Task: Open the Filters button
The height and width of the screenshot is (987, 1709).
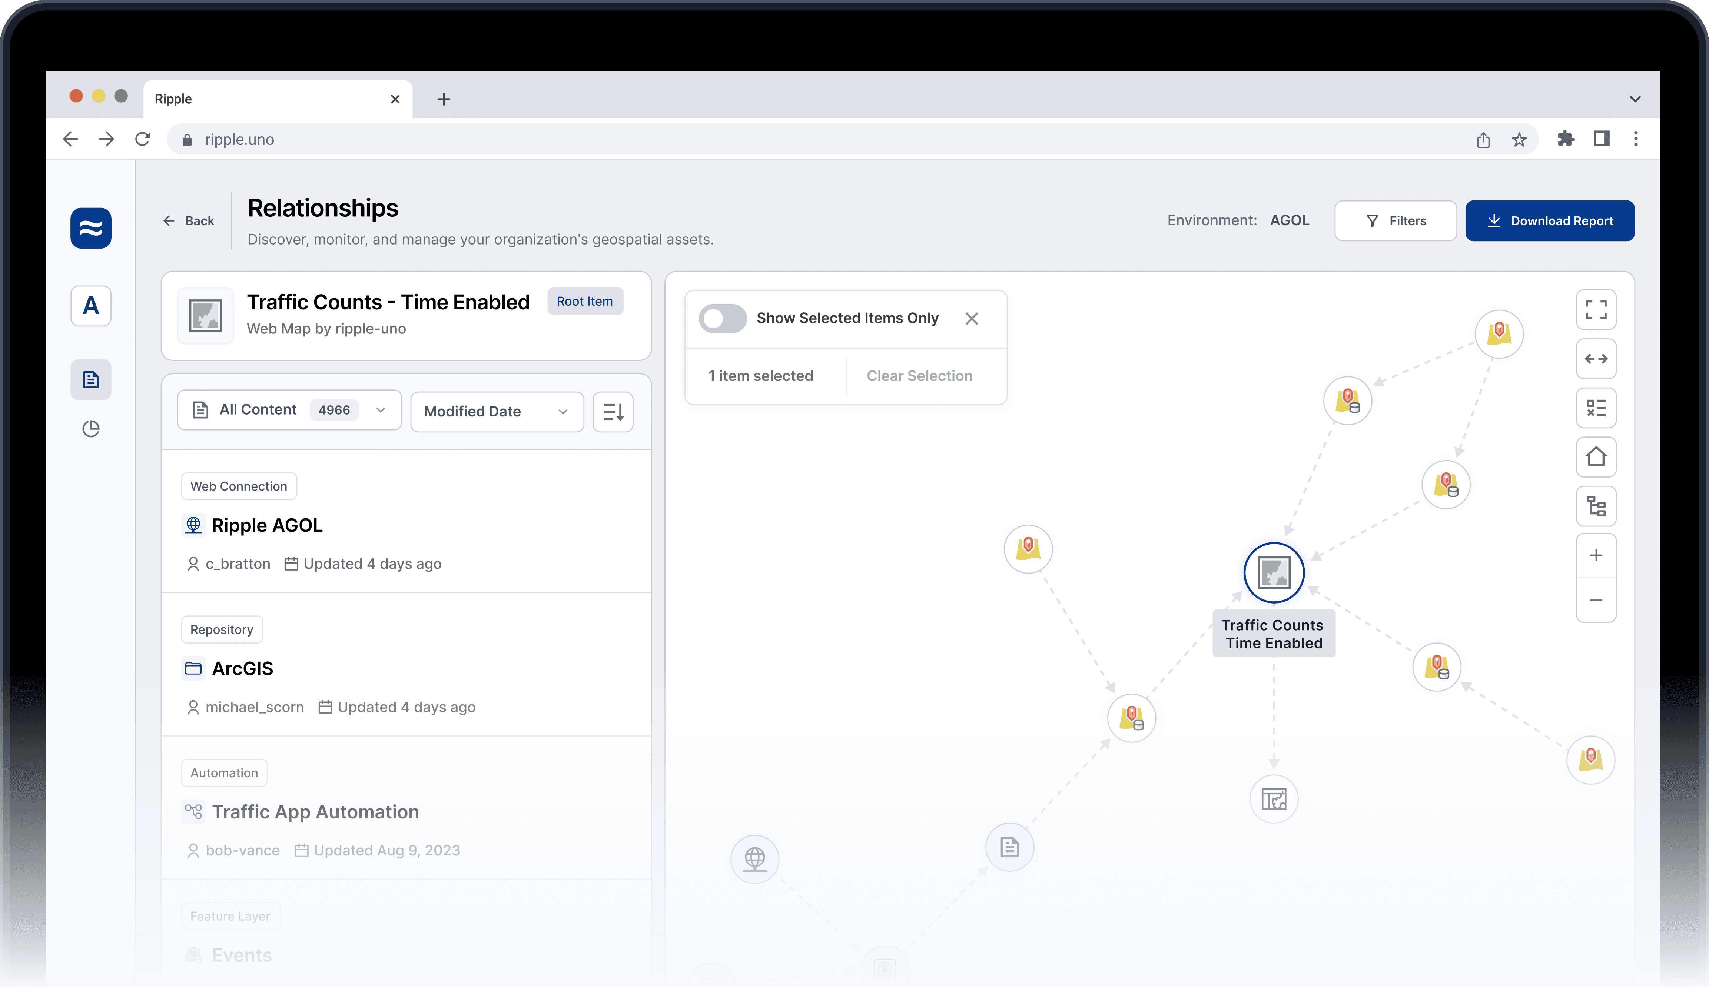Action: [1395, 221]
